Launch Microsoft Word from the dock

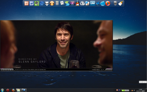32,4
